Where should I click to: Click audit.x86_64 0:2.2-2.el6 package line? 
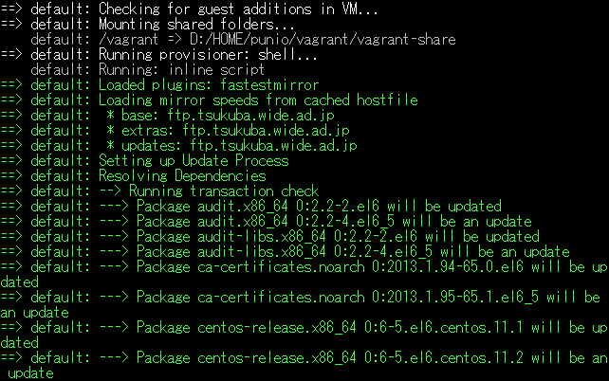pos(250,206)
